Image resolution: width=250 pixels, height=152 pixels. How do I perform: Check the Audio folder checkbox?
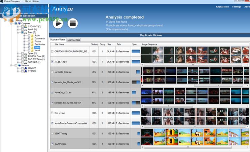click(x=29, y=35)
